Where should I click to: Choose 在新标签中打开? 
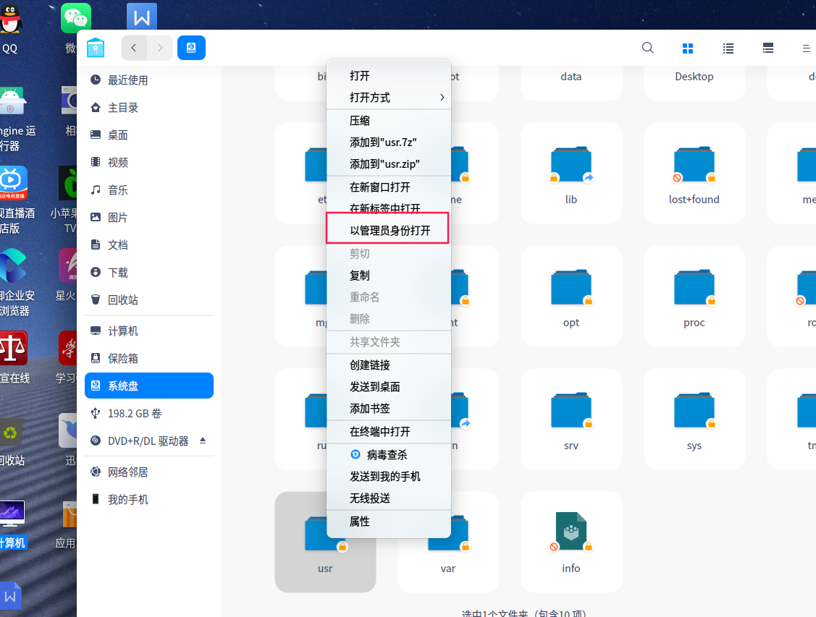388,208
